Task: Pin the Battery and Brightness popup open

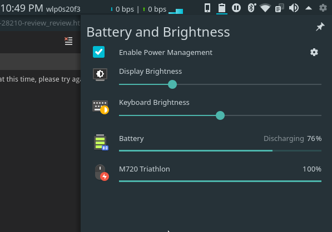Action: (320, 27)
